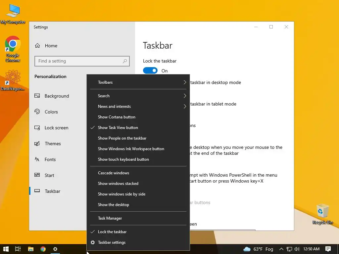
Task: Open Action Center notification icon
Action: pyautogui.click(x=328, y=249)
